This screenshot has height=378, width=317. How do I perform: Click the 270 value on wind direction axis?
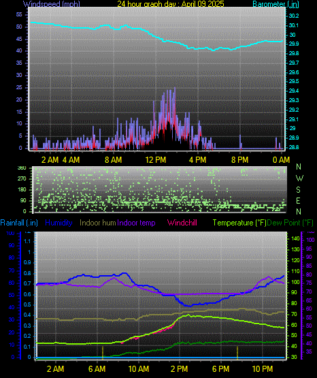pos(22,179)
